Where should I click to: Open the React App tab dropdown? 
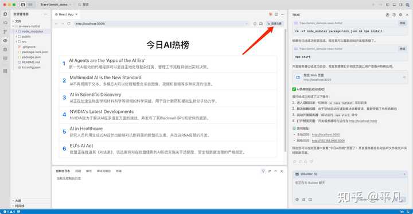pos(76,14)
